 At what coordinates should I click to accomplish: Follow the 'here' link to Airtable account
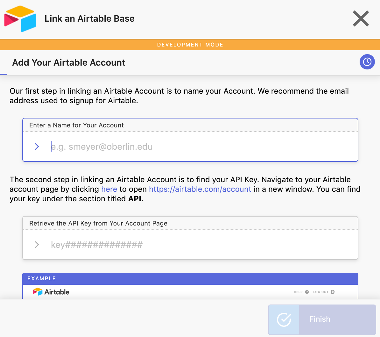(109, 189)
